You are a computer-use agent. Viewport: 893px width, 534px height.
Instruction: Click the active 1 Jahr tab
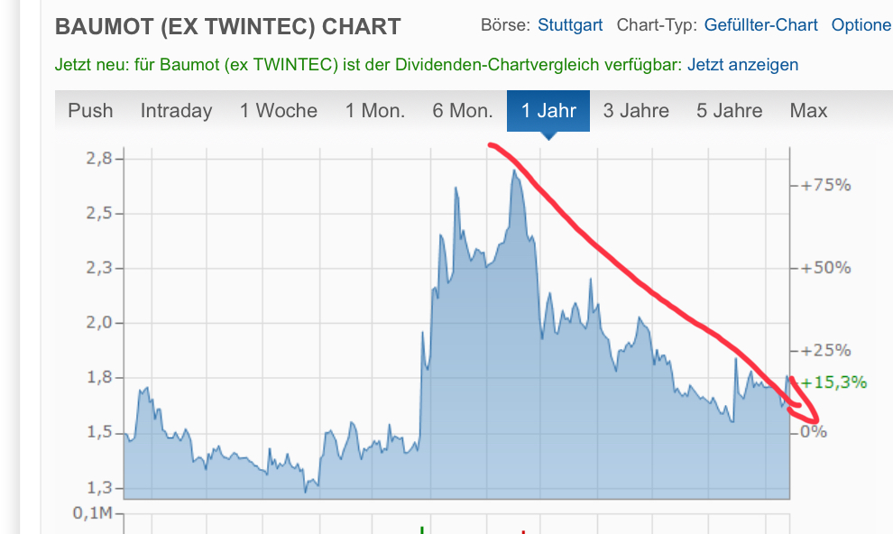pyautogui.click(x=548, y=111)
